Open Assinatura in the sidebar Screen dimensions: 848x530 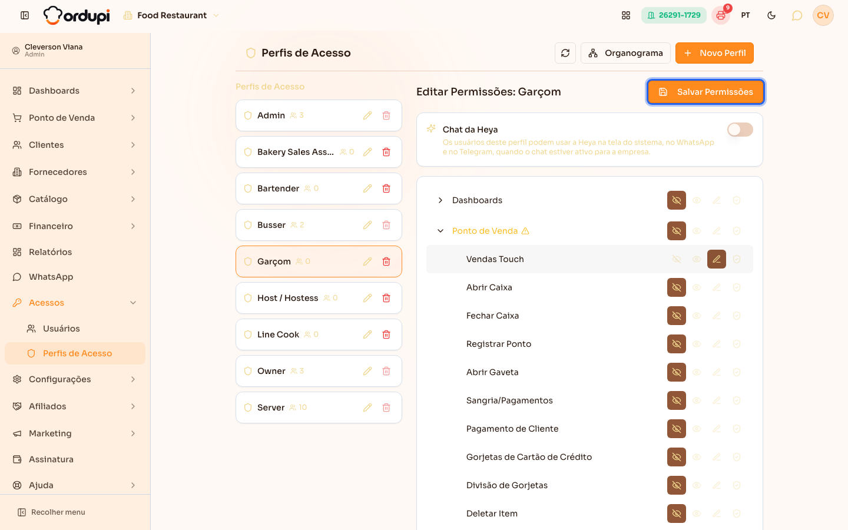[x=75, y=459]
